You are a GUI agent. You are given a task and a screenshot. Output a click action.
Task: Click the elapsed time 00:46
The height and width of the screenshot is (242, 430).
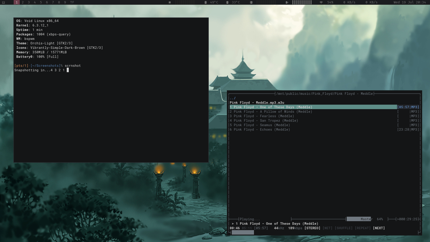click(x=235, y=228)
